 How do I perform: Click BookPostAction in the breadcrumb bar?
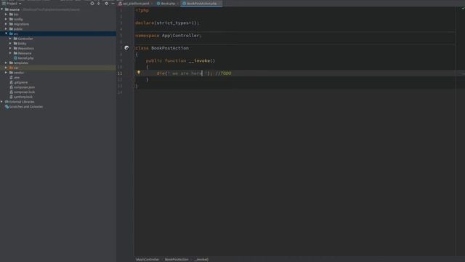click(177, 259)
